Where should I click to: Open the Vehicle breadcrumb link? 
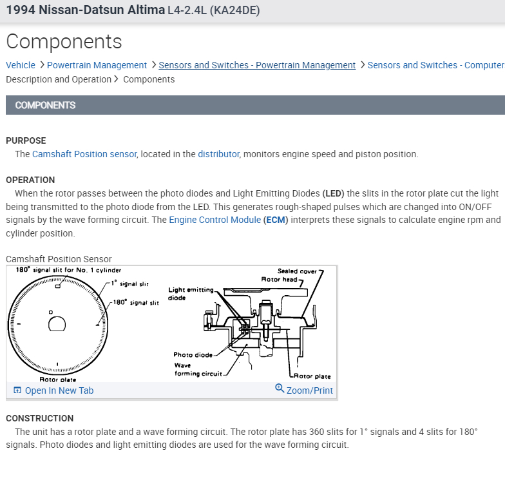pos(21,65)
